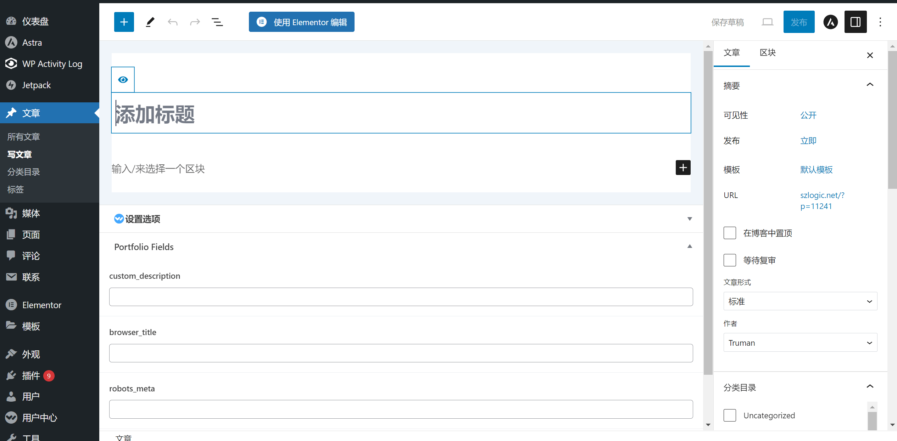The image size is (897, 441).
Task: Close the settings sidebar with X
Action: tap(870, 55)
